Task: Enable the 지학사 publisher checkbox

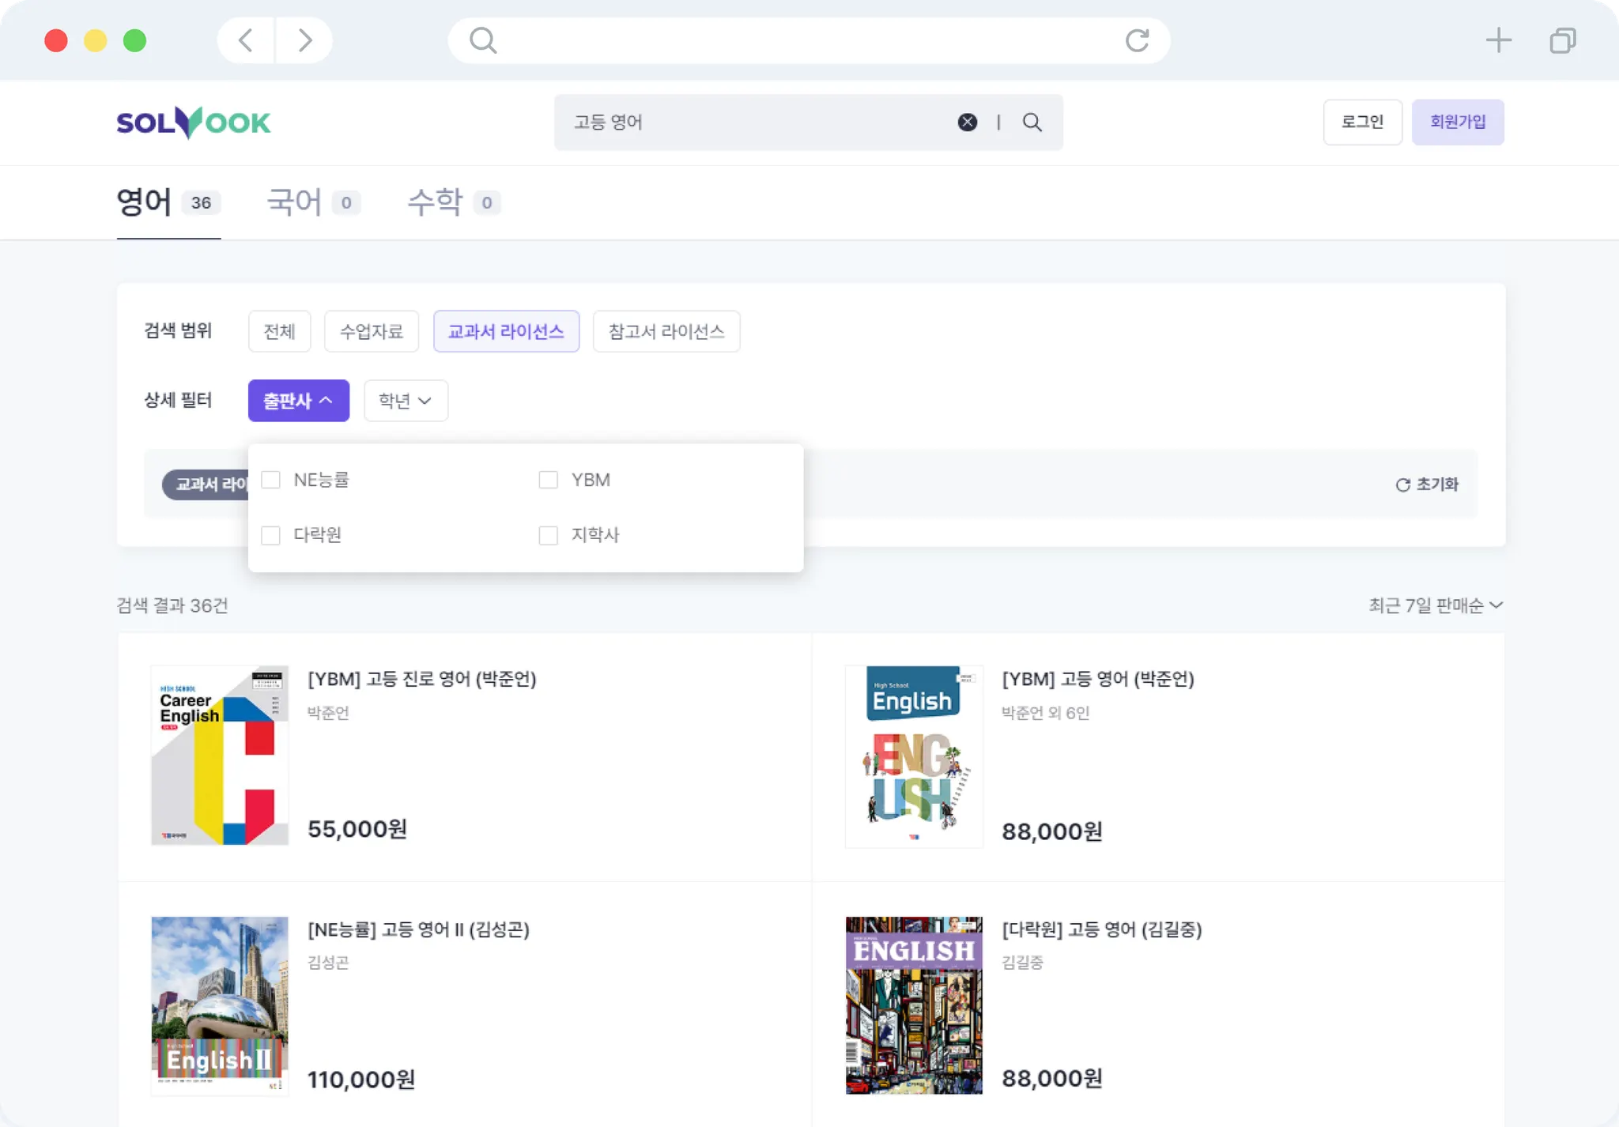Action: [x=548, y=535]
